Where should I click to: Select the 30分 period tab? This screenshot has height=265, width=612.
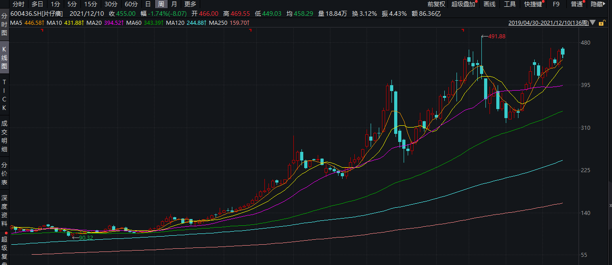[x=111, y=4]
